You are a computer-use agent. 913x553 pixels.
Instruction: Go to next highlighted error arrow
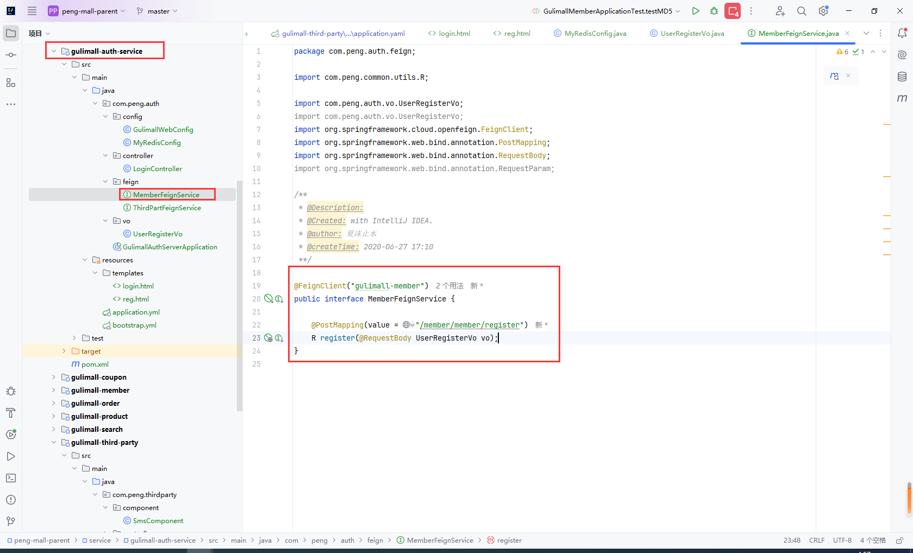pos(884,52)
